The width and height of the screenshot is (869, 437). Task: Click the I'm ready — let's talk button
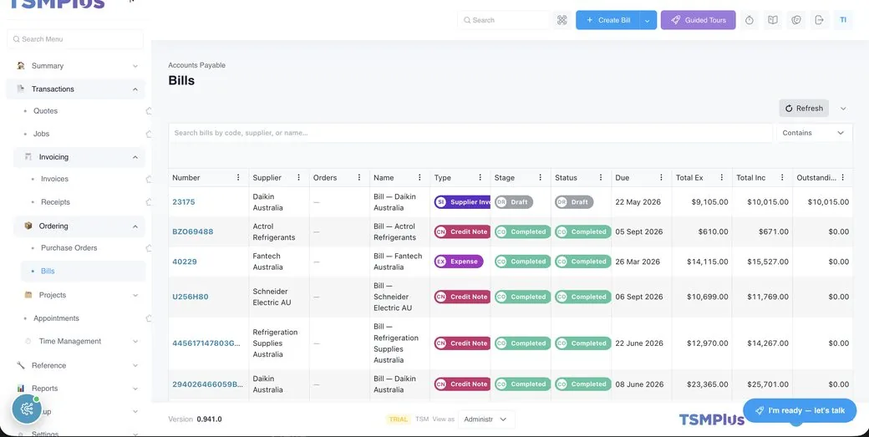(800, 410)
